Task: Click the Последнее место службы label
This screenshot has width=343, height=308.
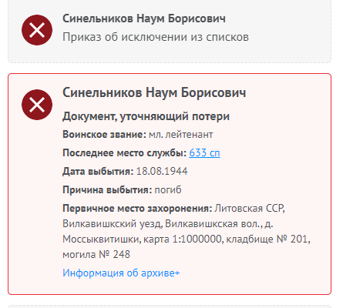Action: pos(125,153)
